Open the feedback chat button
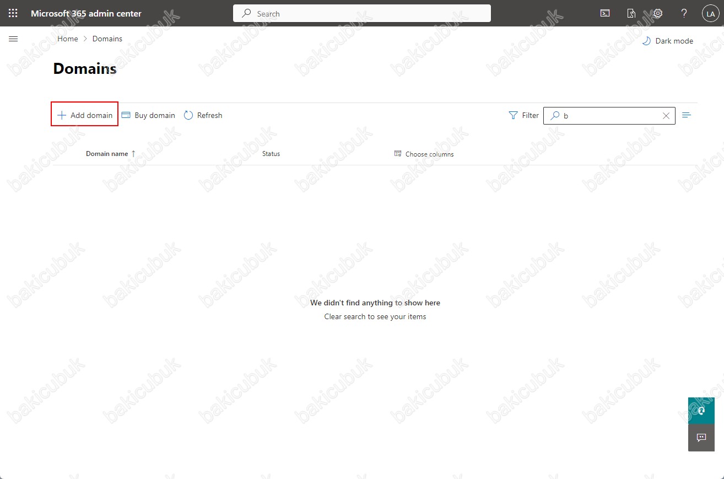This screenshot has height=479, width=724. [x=701, y=438]
